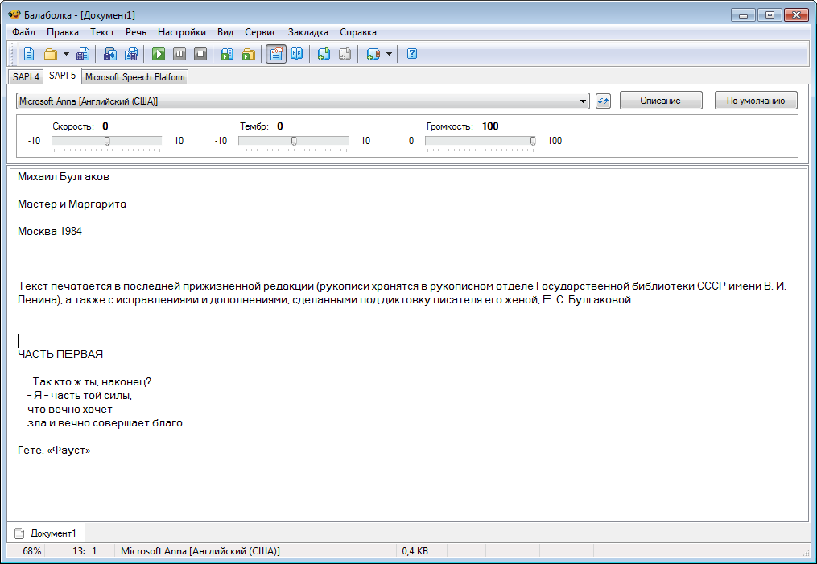Click the grayed bookmark return icon

click(345, 54)
